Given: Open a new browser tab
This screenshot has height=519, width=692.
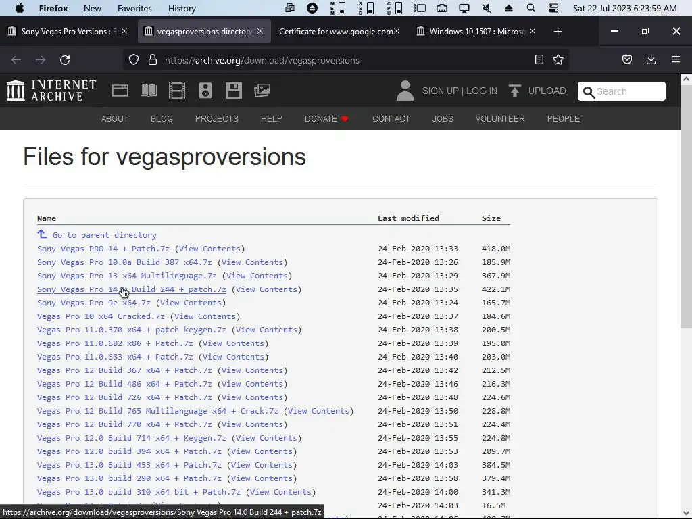Looking at the screenshot, I should pyautogui.click(x=558, y=31).
